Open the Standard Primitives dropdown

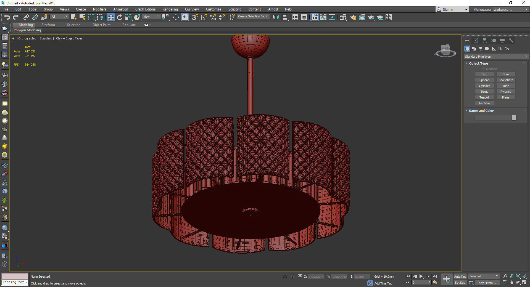(x=496, y=57)
